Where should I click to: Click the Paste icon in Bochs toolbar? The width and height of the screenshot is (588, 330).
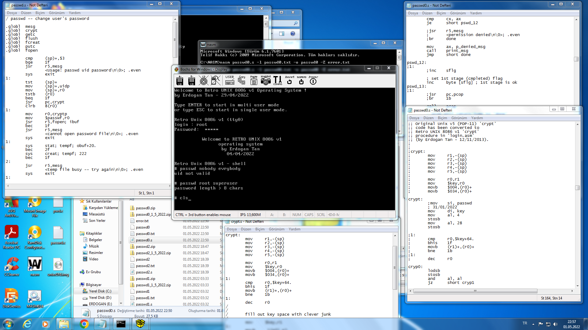pyautogui.click(x=254, y=81)
